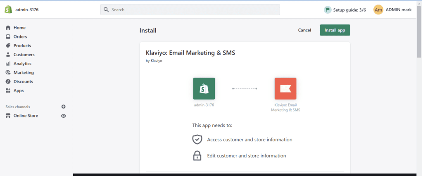Open Analytics in the sidebar
Image resolution: width=423 pixels, height=176 pixels.
(x=22, y=64)
